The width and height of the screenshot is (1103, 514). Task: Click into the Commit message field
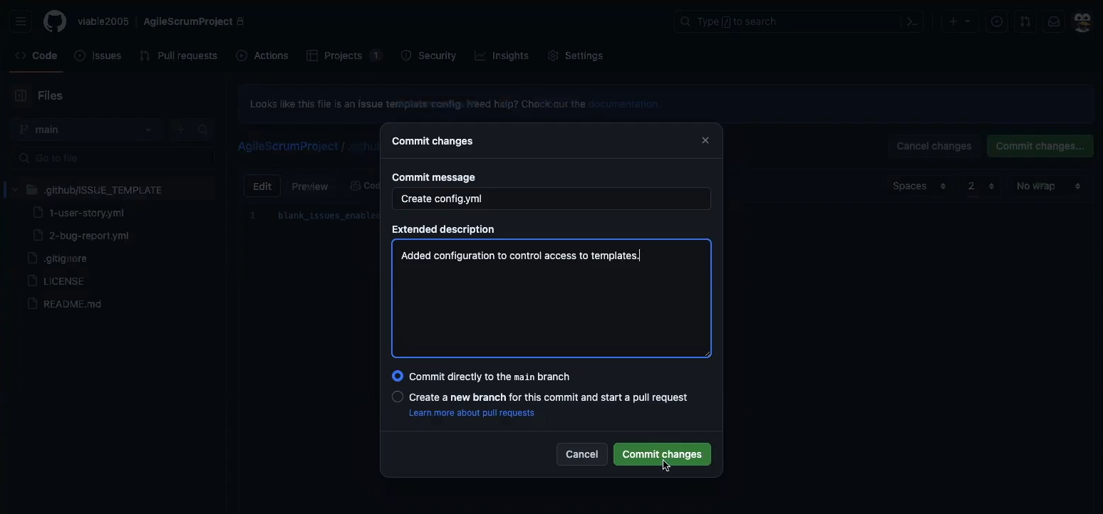tap(551, 199)
